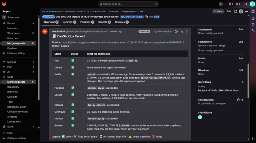This screenshot has height=143, width=256.
Task: Switch to the Pipelines tab
Action: tap(87, 22)
